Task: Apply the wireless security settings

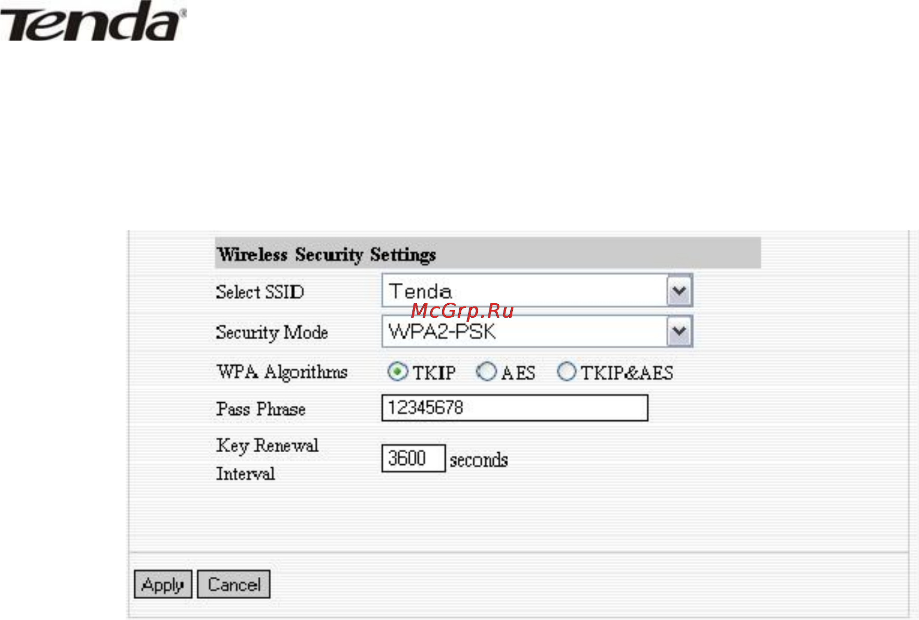Action: (x=163, y=584)
